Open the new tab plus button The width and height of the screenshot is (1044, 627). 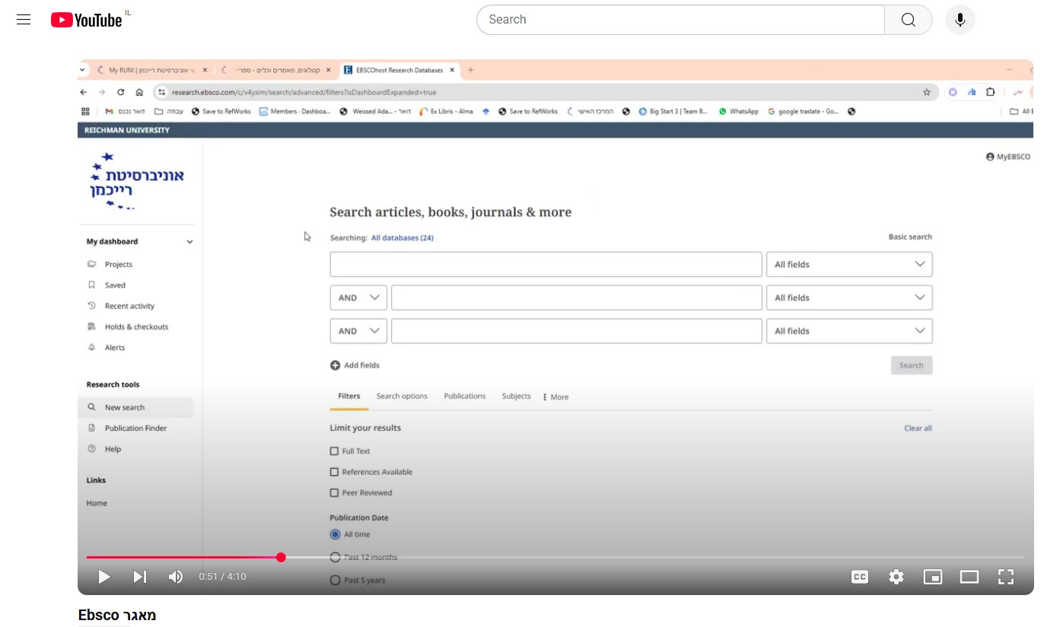470,70
